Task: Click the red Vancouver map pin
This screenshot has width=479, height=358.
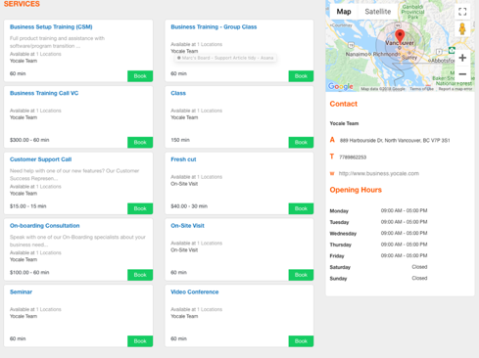Action: click(x=400, y=36)
